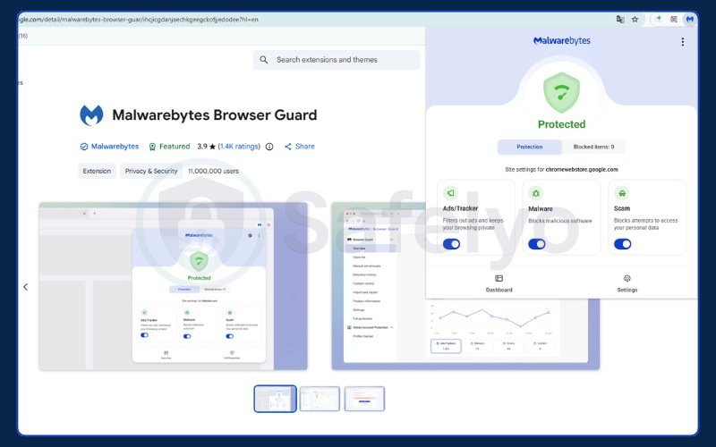The height and width of the screenshot is (447, 716).
Task: Click the Featured badge icon
Action: tap(152, 147)
